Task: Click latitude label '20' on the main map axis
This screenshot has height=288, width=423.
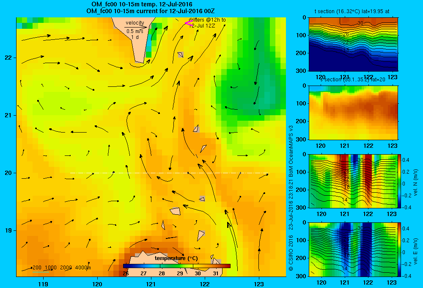Action: (x=8, y=173)
